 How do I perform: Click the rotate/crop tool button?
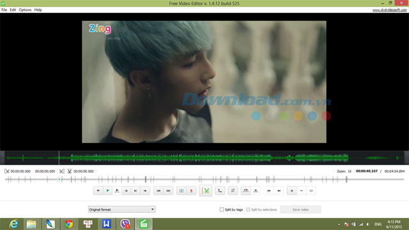click(x=220, y=190)
